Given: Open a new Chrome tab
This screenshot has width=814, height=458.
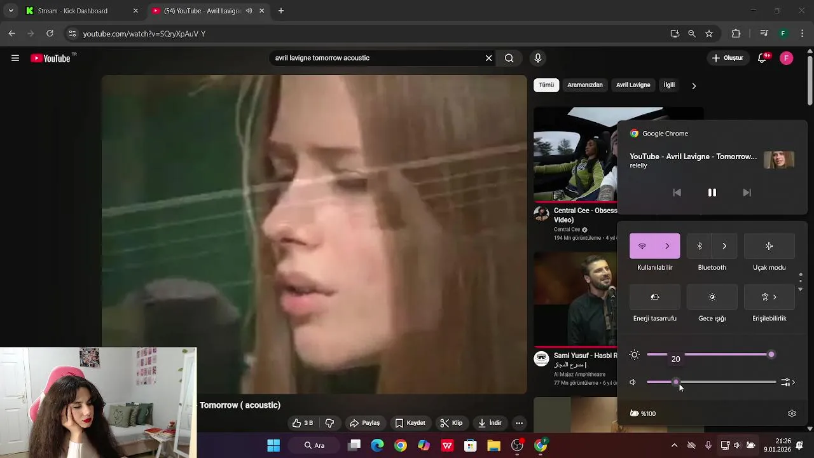Looking at the screenshot, I should [281, 11].
